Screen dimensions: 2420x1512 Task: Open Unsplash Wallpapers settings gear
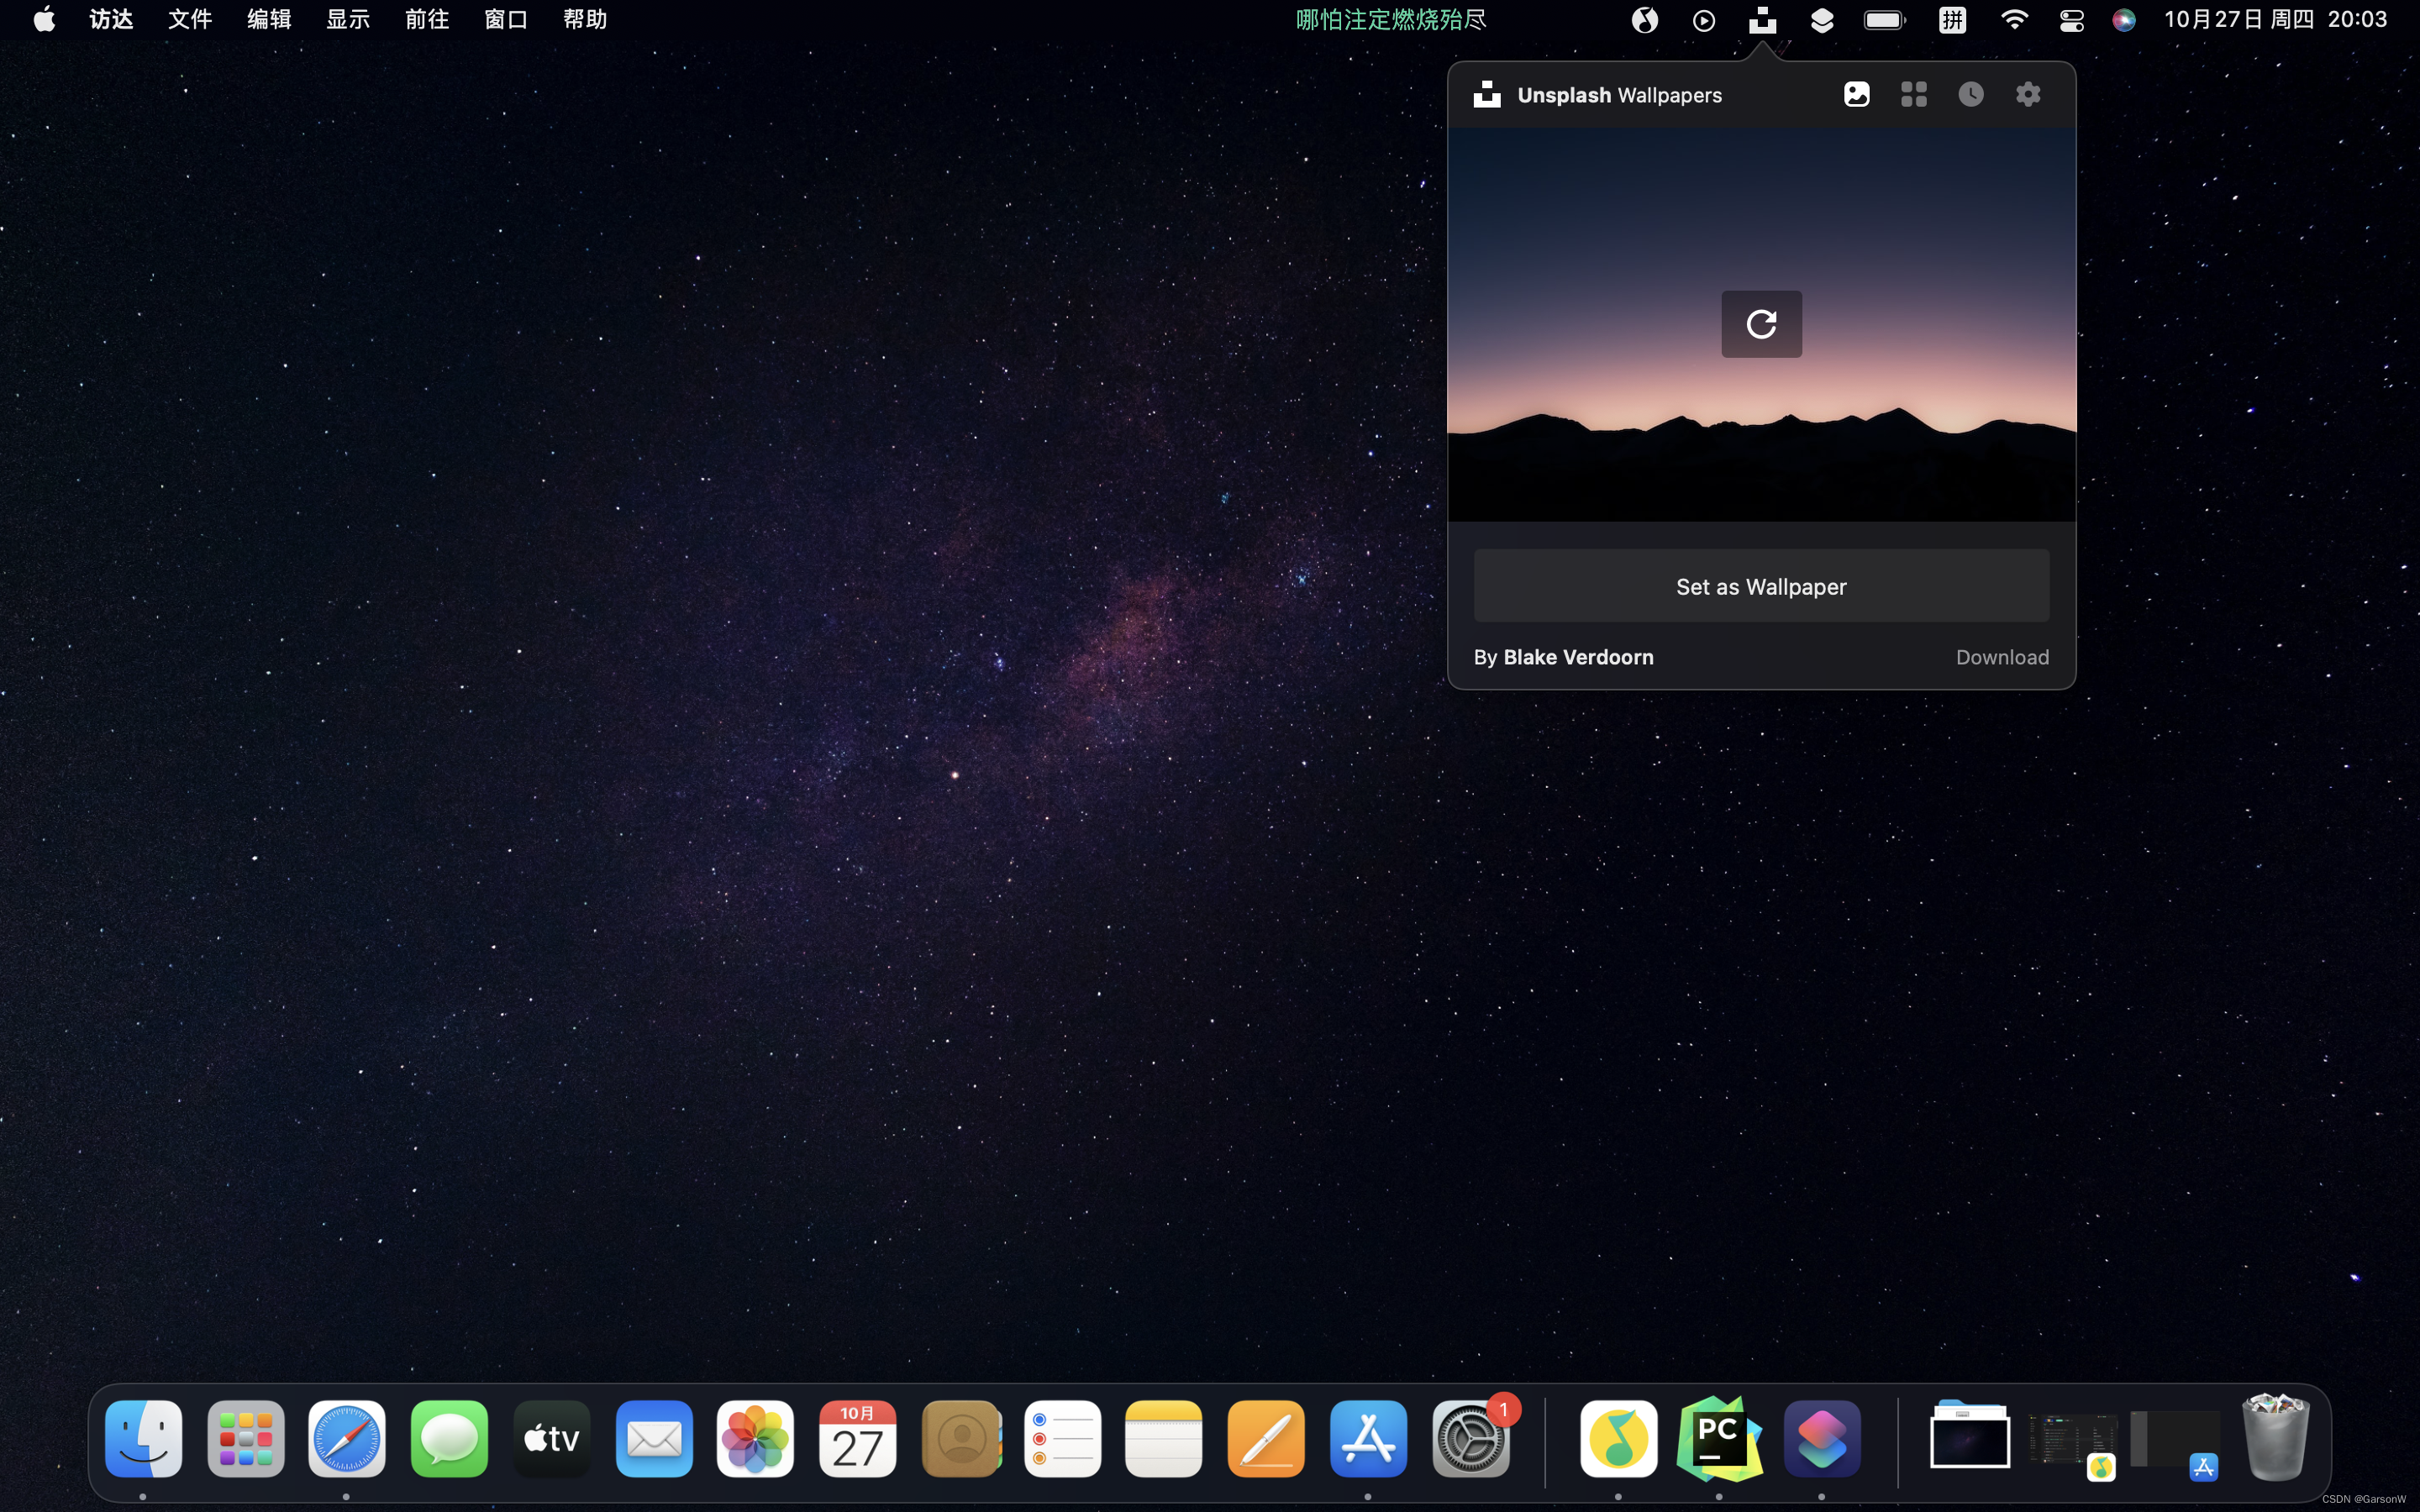(x=2027, y=94)
